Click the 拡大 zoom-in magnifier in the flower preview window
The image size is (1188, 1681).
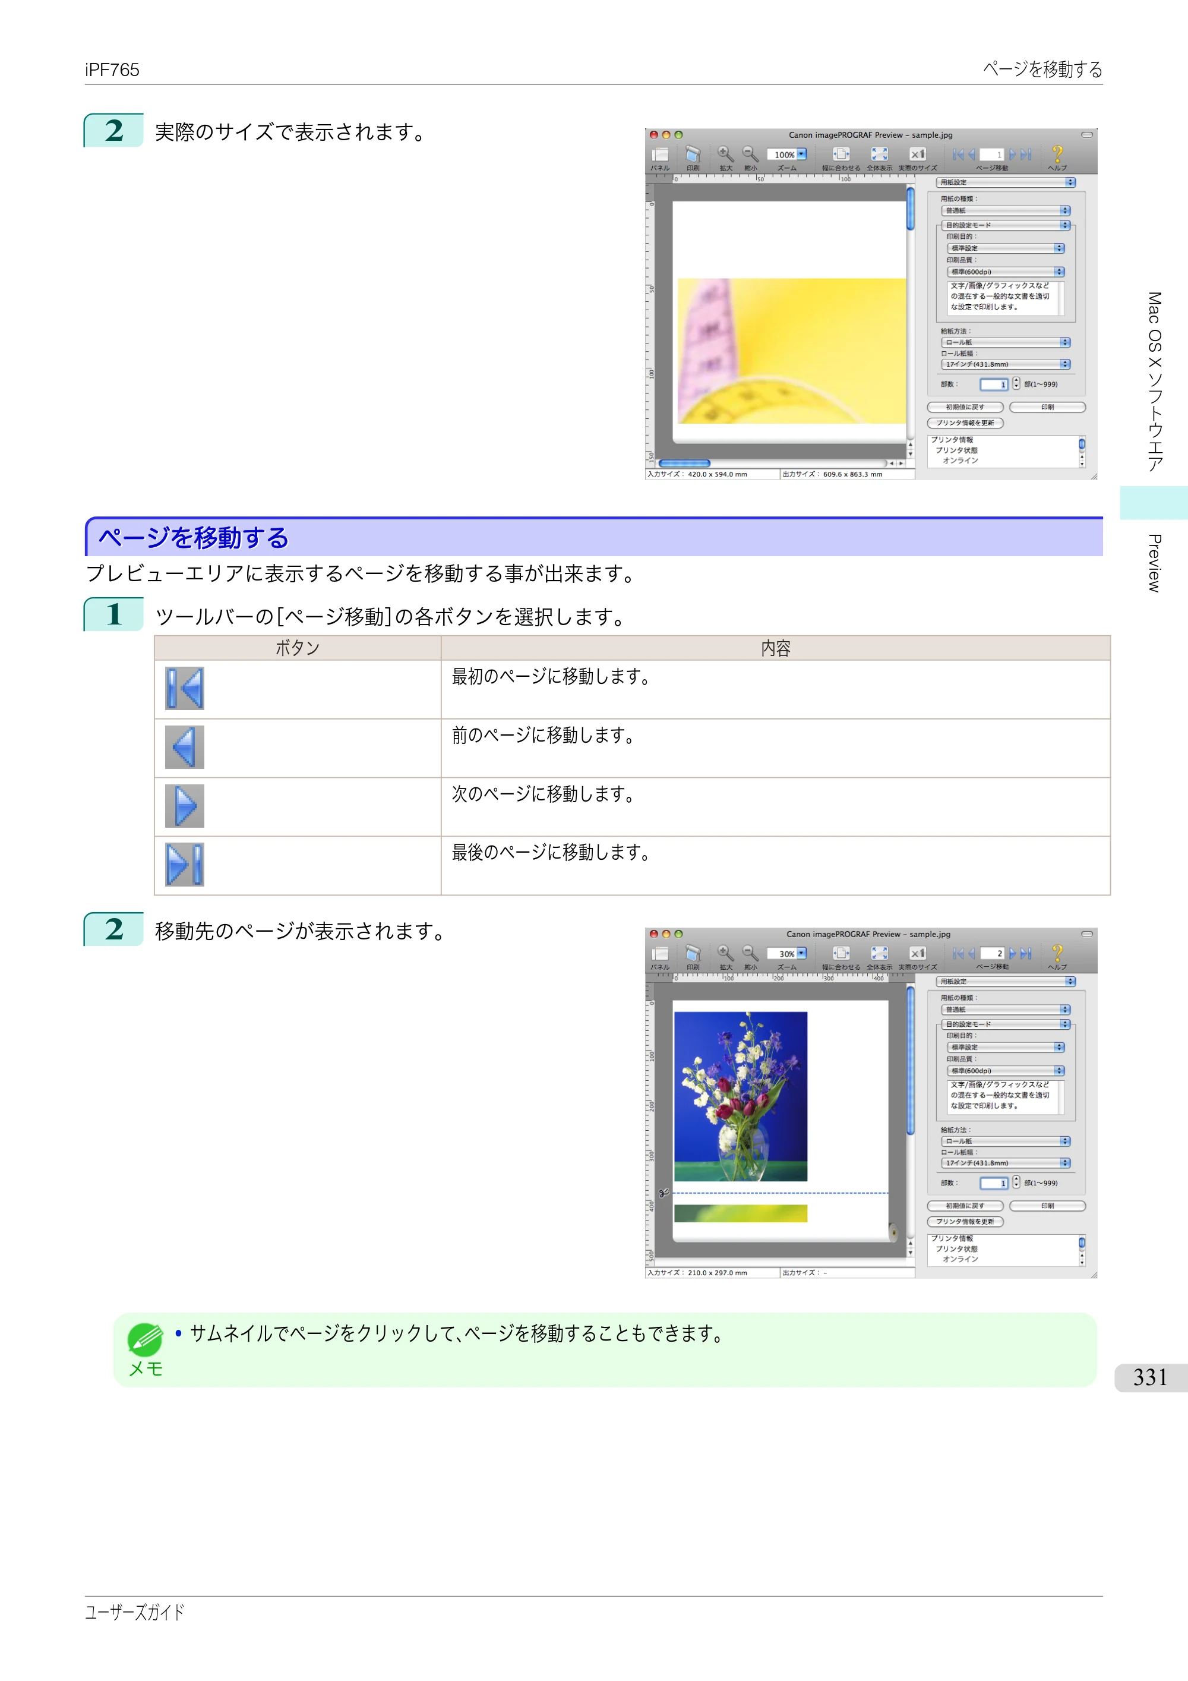725,953
